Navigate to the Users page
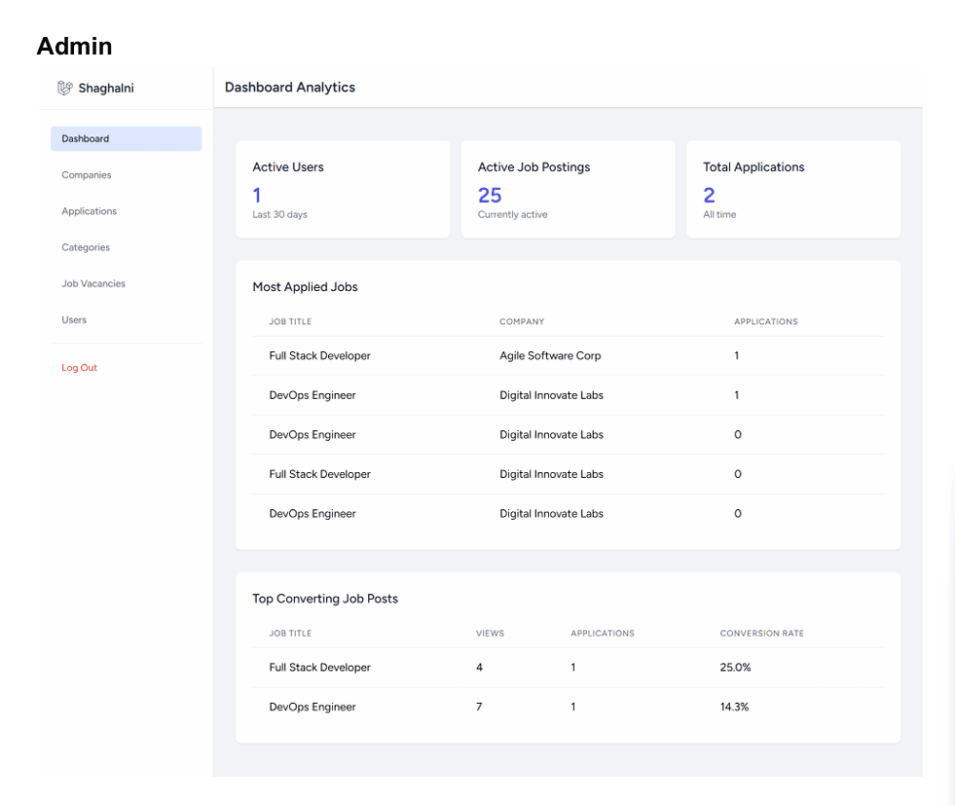The image size is (955, 805). point(74,319)
